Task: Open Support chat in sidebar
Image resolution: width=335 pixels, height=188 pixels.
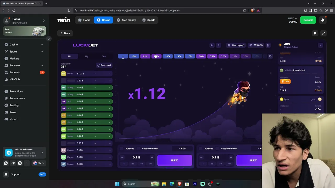Action: 25,174
